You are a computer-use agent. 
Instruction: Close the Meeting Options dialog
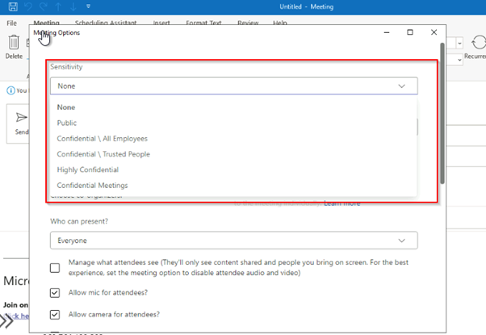(434, 32)
